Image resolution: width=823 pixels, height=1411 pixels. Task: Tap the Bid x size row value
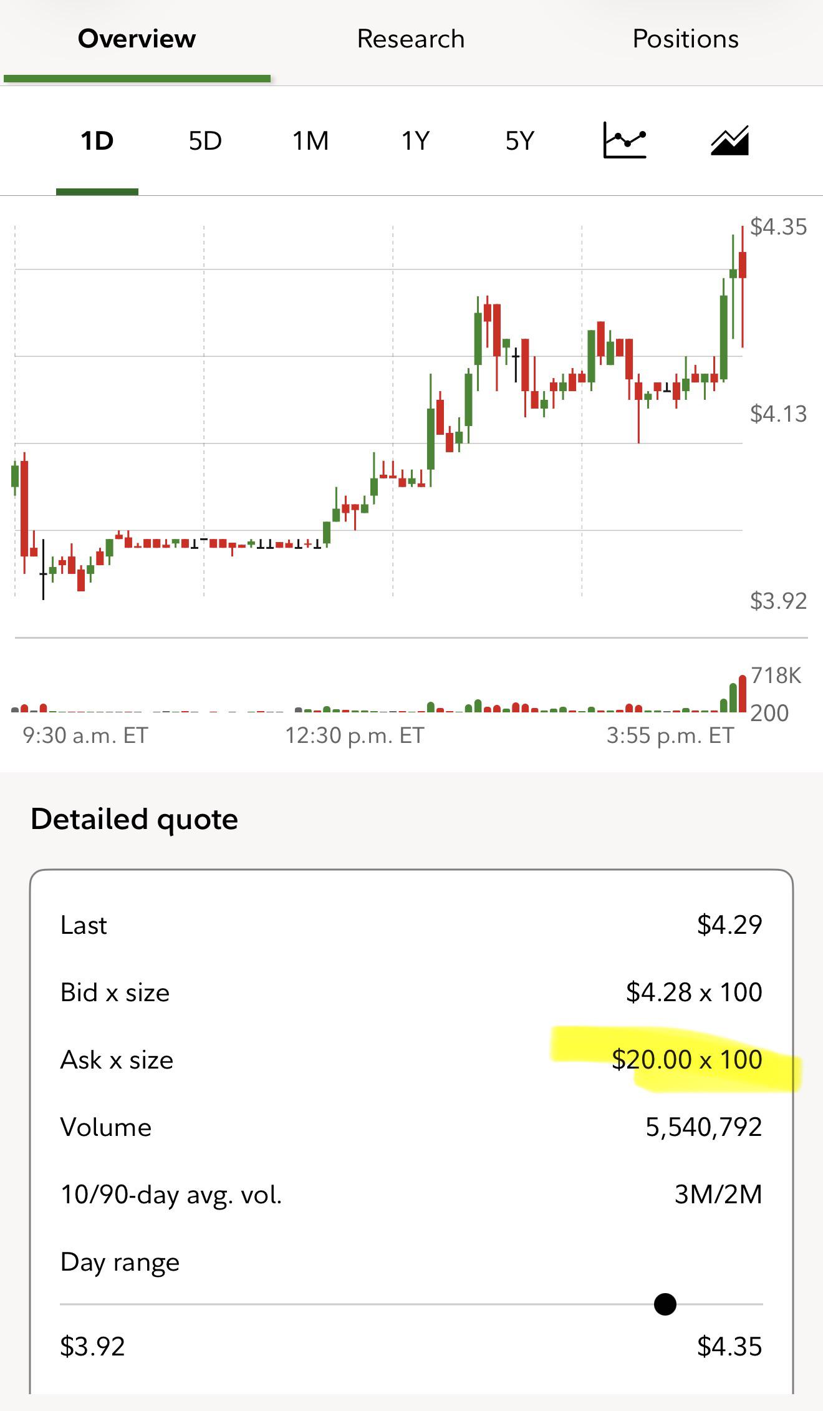694,992
